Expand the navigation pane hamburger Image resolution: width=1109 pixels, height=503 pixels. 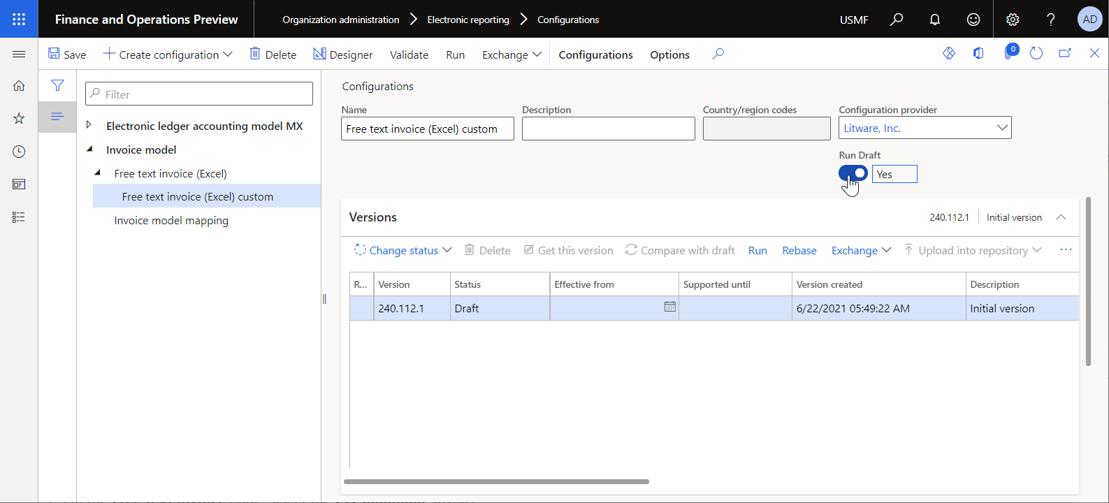coord(19,54)
